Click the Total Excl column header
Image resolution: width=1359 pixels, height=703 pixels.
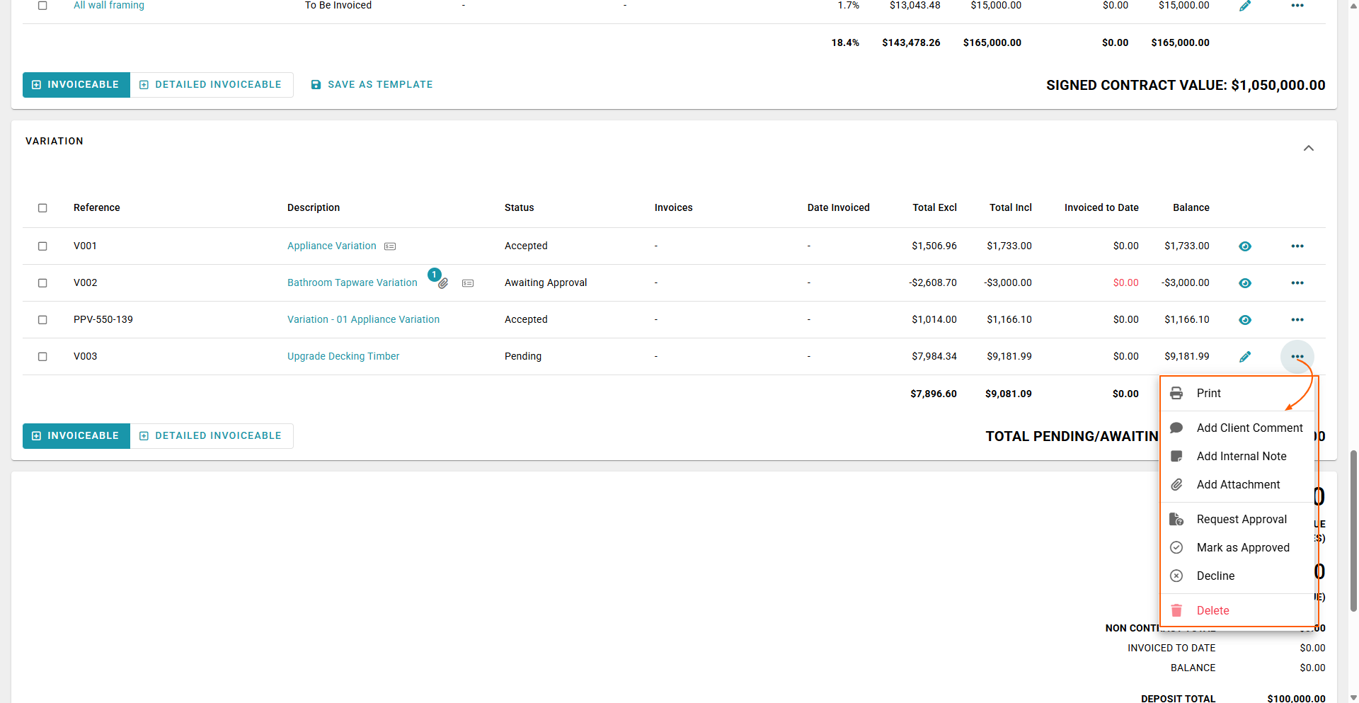(934, 207)
